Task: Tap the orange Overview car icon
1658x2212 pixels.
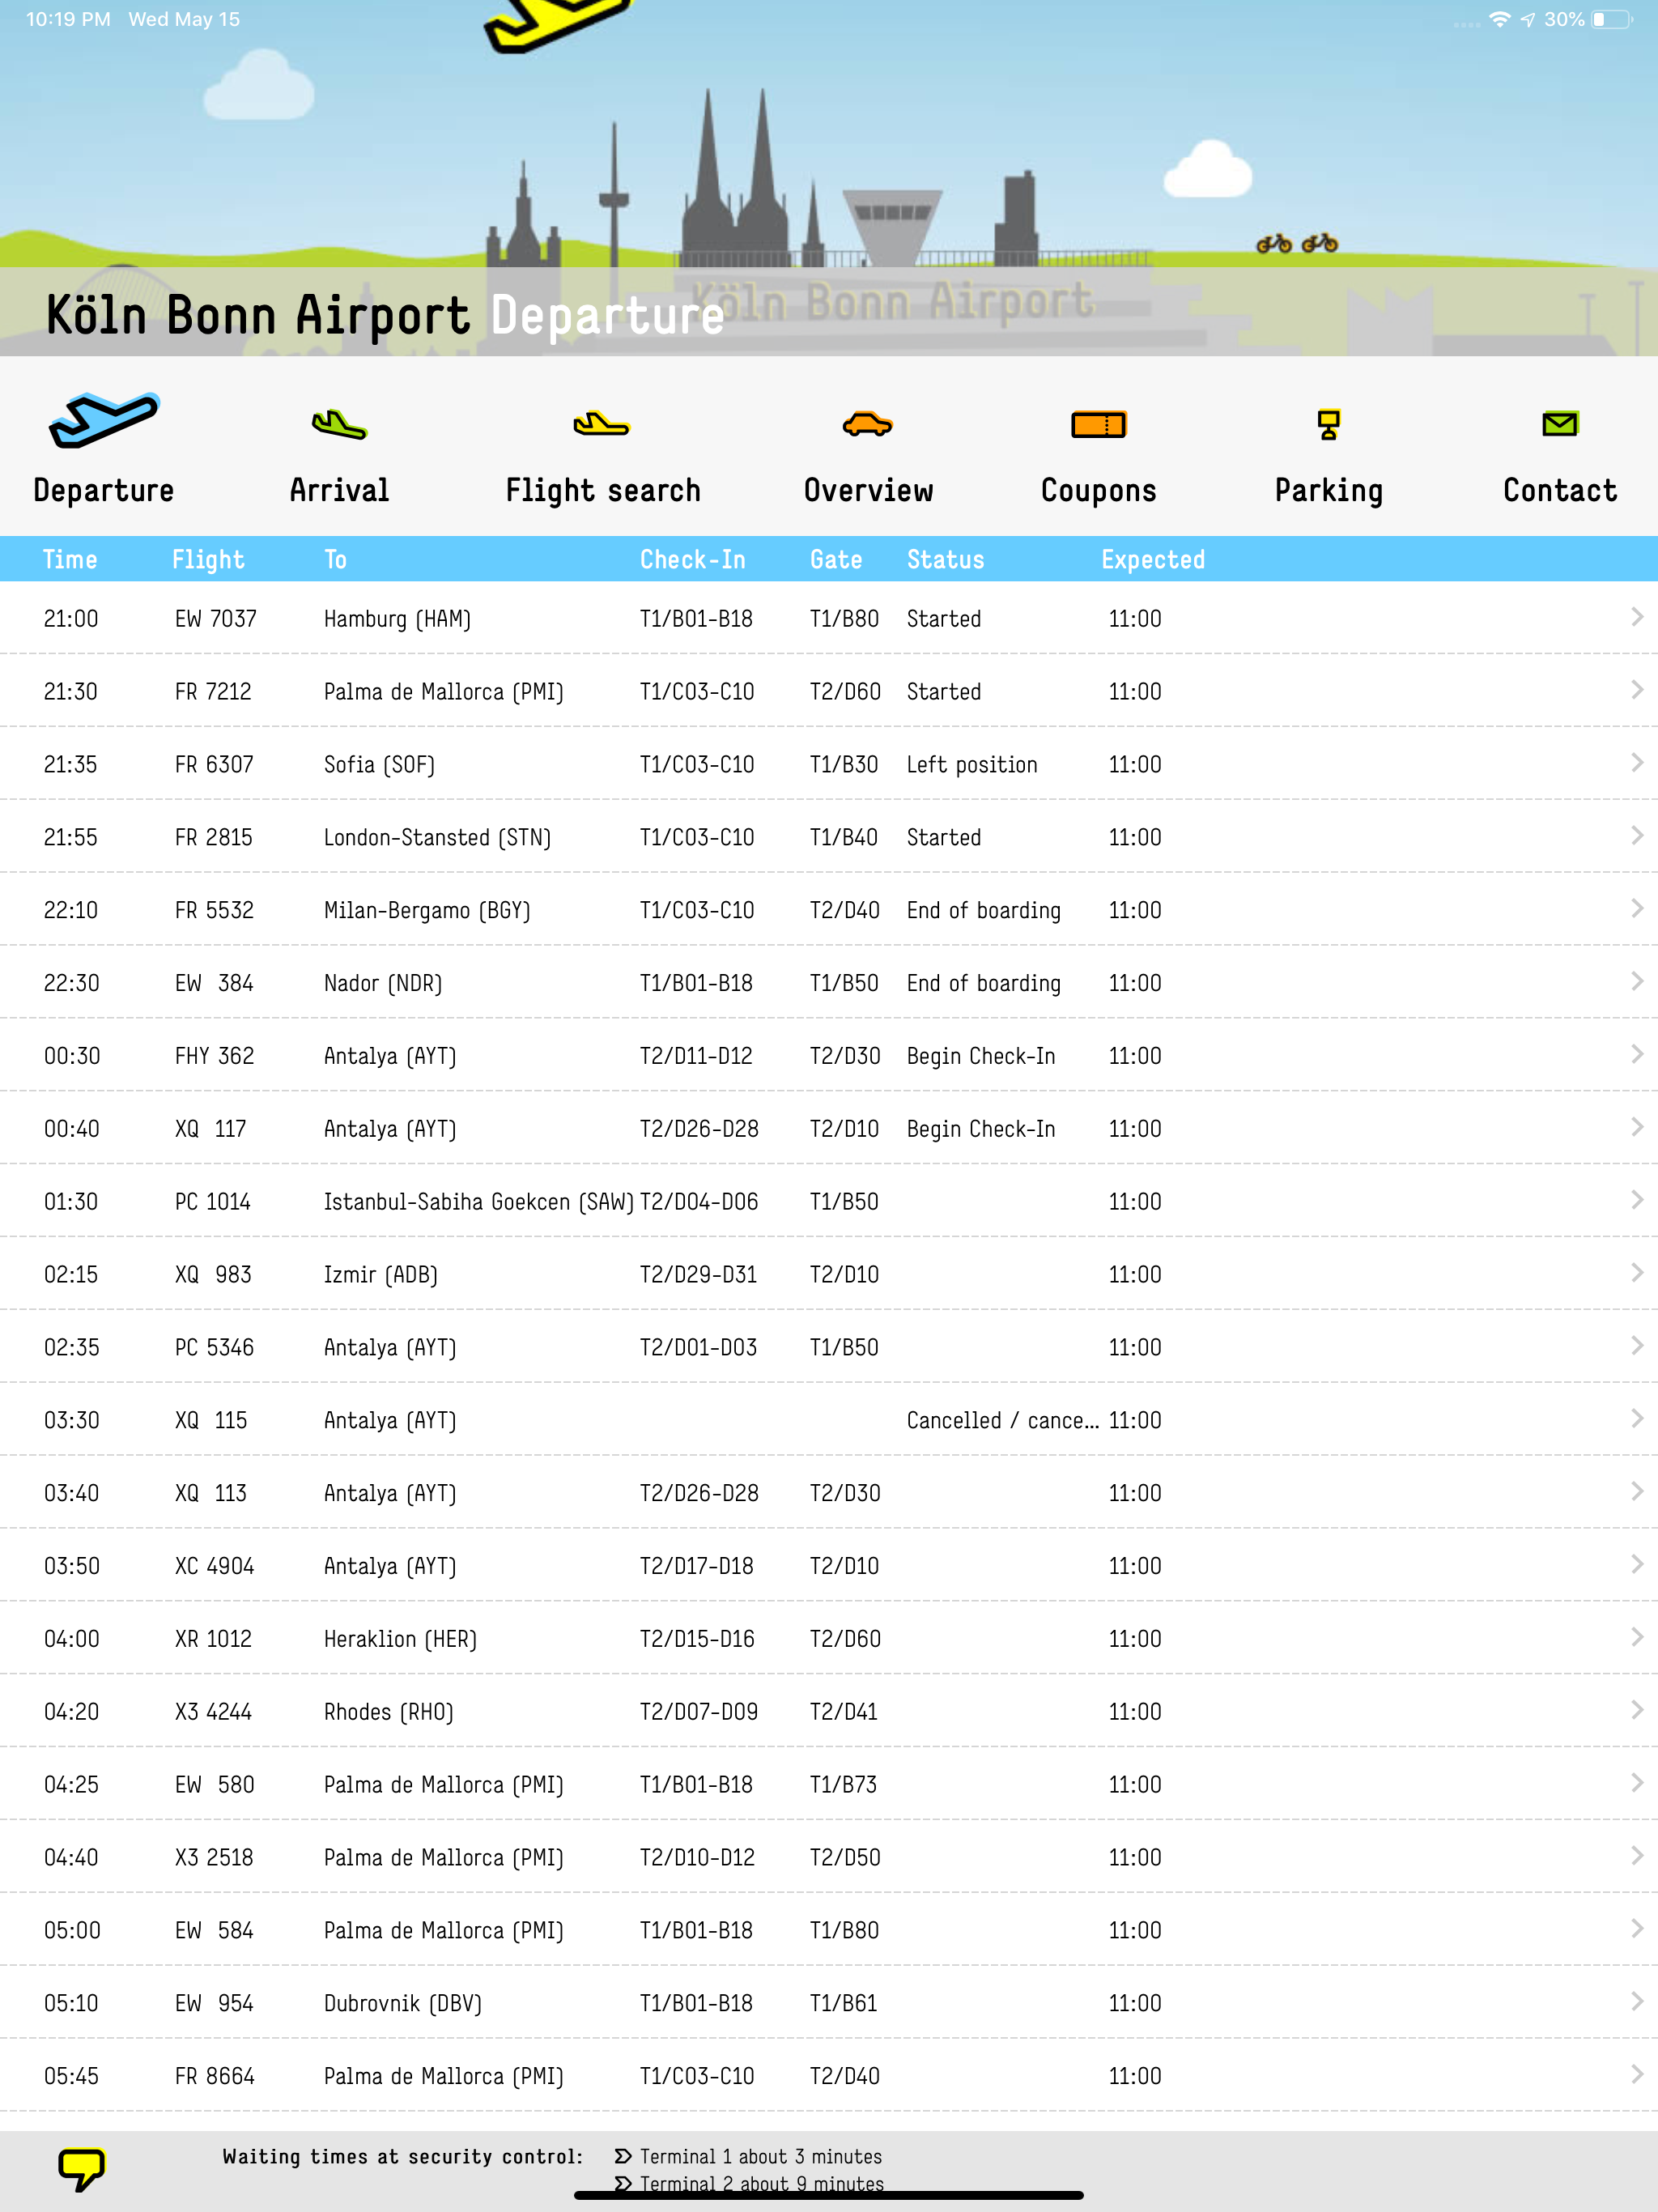Action: pyautogui.click(x=867, y=424)
